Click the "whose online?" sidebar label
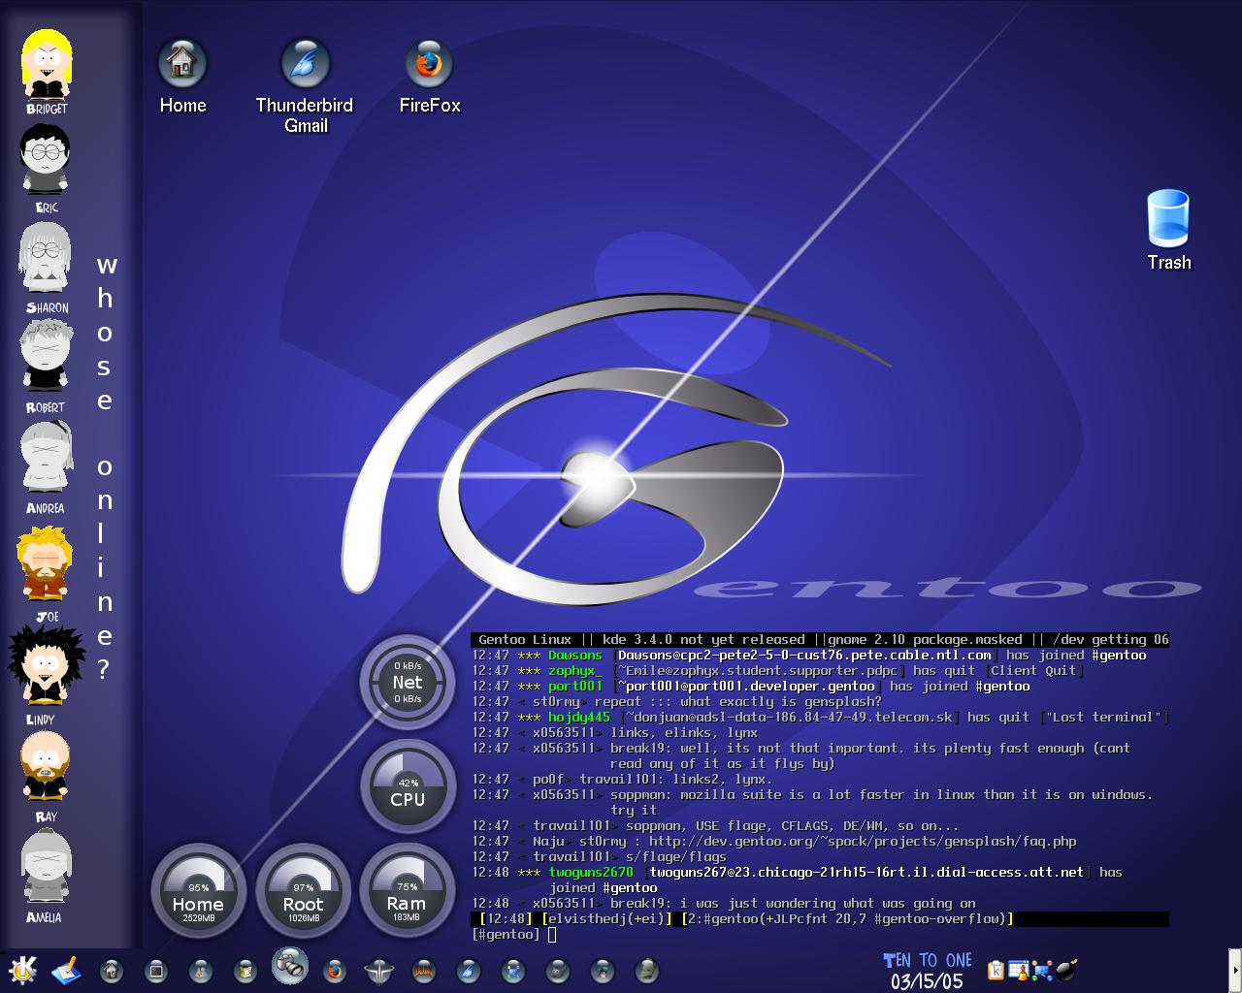 (x=105, y=467)
